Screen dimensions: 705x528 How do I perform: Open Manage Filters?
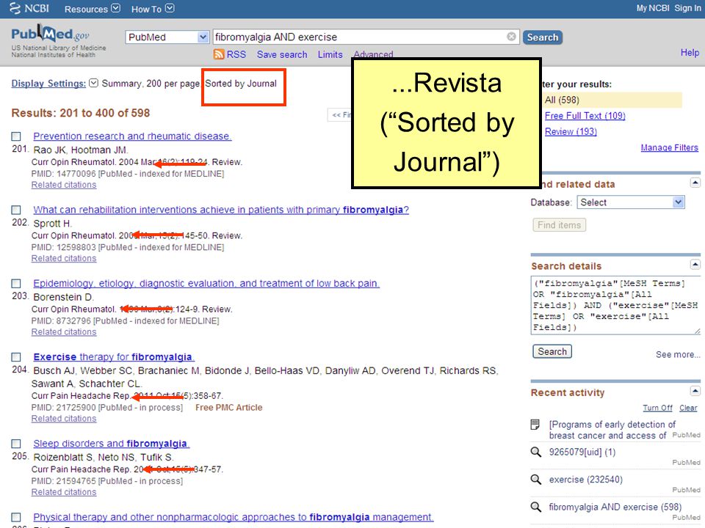[x=669, y=147]
